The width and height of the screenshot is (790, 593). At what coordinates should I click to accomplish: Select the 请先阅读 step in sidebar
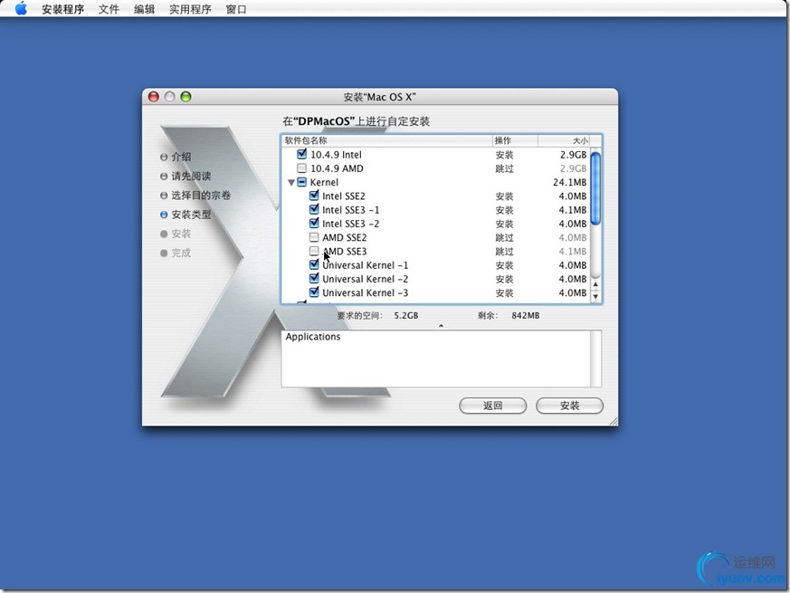[x=186, y=176]
